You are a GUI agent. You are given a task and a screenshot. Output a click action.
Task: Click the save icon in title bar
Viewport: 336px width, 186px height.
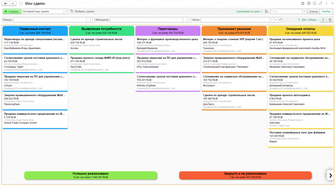[303, 3]
